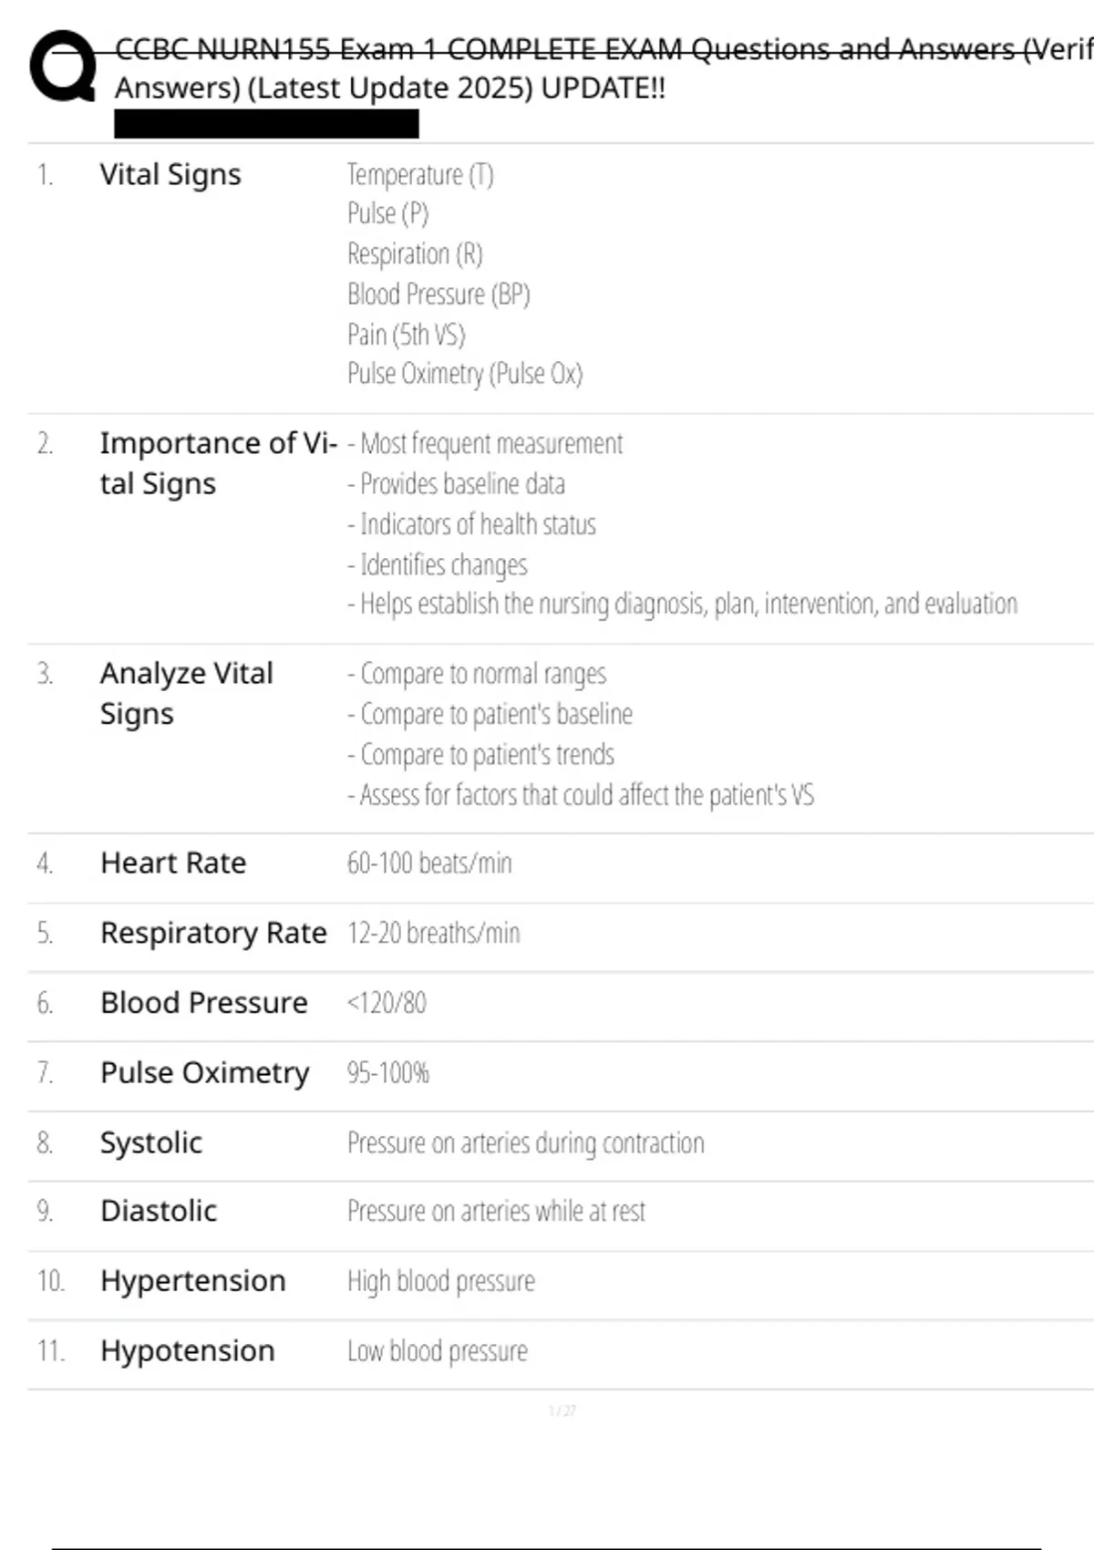This screenshot has width=1094, height=1550.
Task: Select the Analyze Vital Signs term
Action: click(187, 693)
